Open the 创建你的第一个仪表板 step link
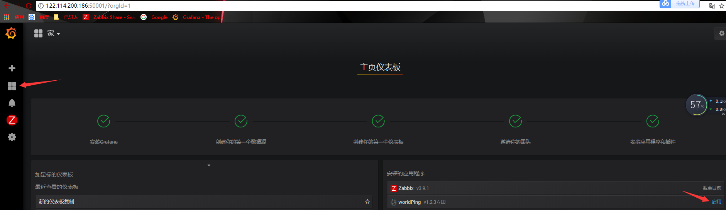 tap(378, 142)
